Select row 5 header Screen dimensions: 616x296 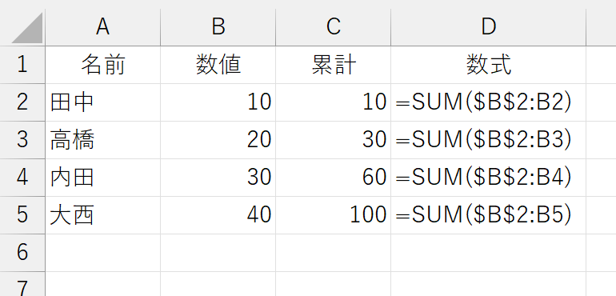22,215
